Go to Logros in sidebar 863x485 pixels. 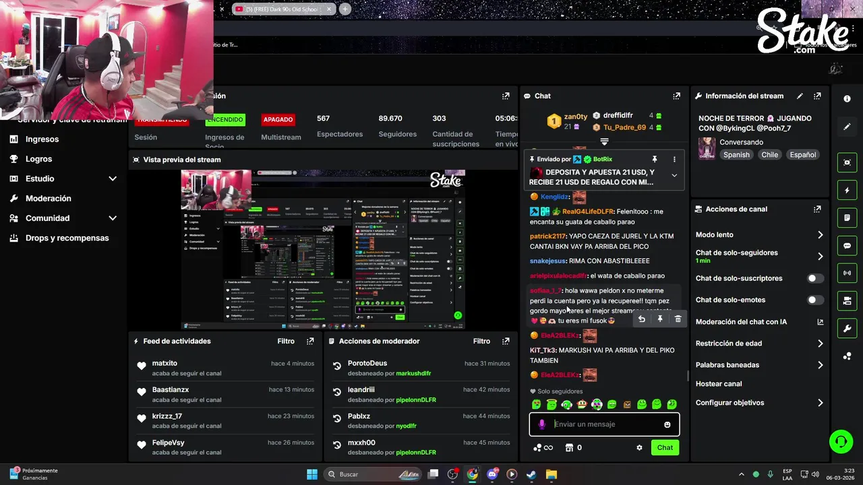pos(38,159)
